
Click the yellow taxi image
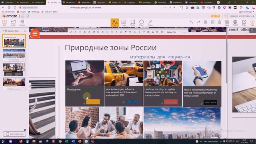coord(124,73)
